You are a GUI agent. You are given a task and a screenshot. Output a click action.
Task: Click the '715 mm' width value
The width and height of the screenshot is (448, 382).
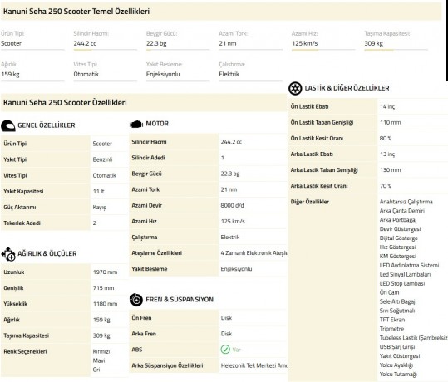point(103,288)
